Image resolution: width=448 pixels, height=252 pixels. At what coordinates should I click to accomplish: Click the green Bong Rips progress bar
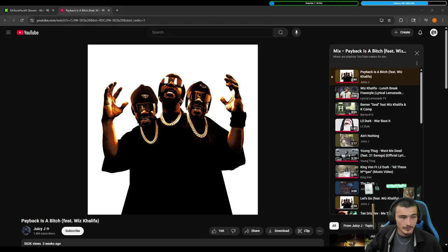point(314,3)
